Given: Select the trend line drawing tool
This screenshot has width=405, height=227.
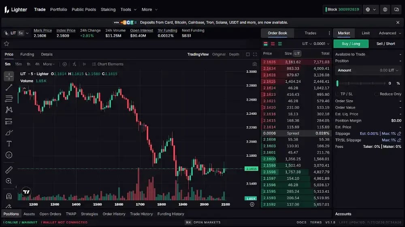Looking at the screenshot, I should point(9,88).
